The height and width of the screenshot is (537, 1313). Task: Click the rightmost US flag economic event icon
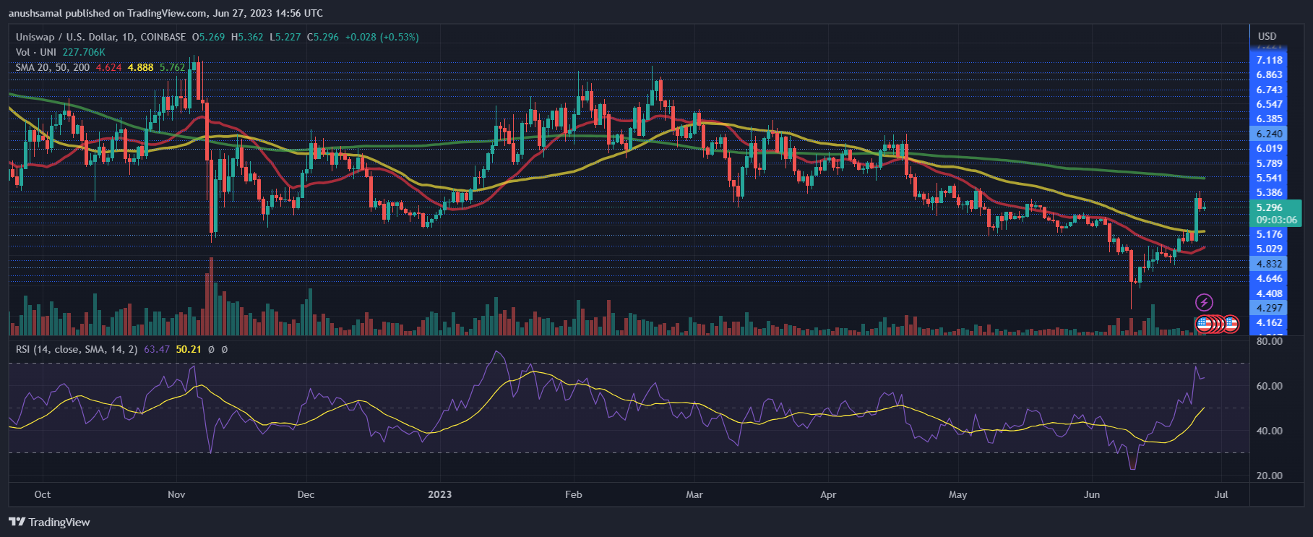click(1231, 324)
